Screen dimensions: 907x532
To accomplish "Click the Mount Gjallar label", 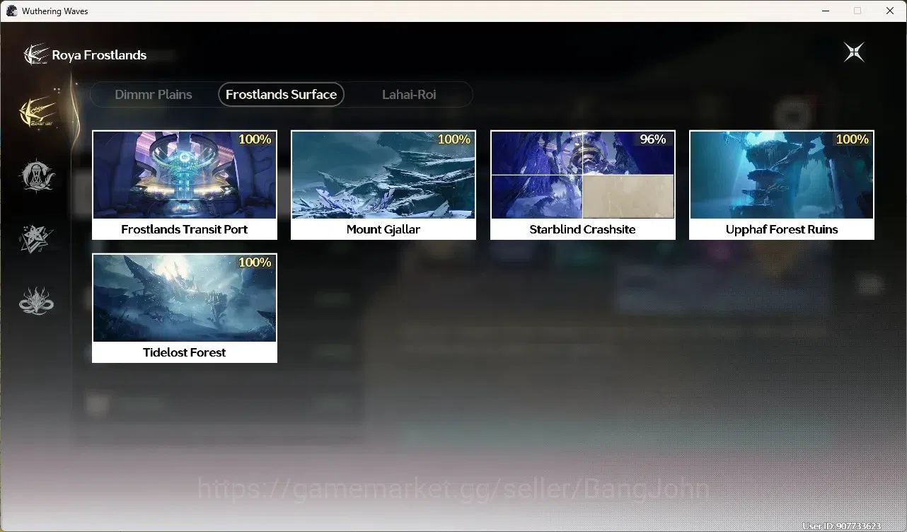I will tap(383, 229).
